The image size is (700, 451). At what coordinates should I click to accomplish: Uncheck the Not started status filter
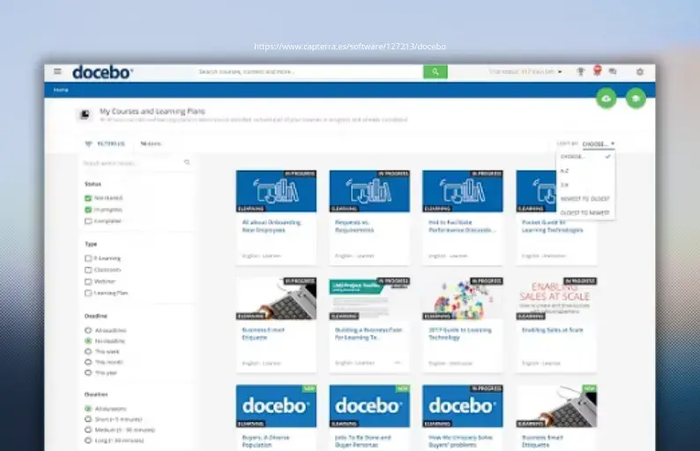click(x=88, y=198)
